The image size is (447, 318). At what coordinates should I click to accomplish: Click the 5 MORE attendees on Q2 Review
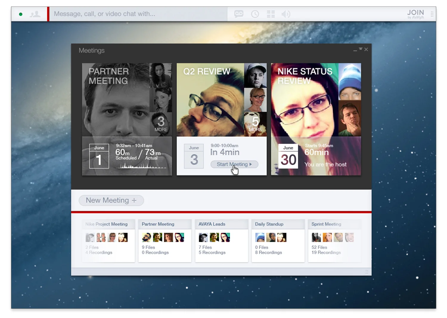click(255, 125)
